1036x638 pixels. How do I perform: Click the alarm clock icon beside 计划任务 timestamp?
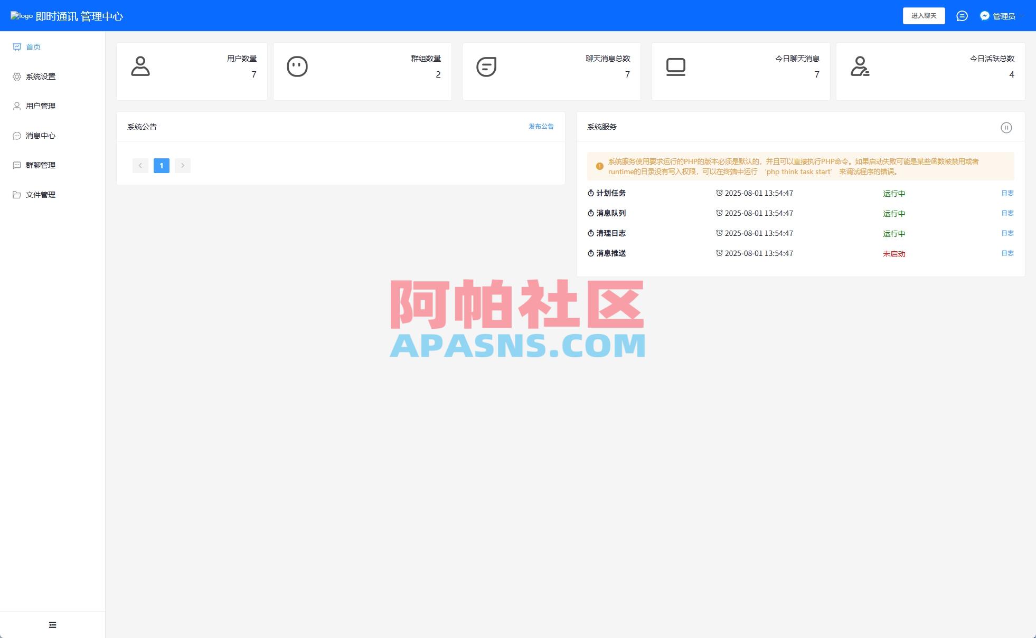[x=719, y=193]
